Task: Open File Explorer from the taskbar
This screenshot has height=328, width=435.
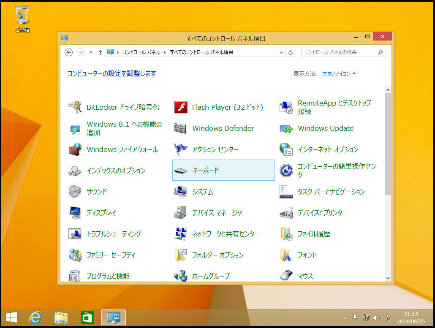Action: tap(61, 317)
